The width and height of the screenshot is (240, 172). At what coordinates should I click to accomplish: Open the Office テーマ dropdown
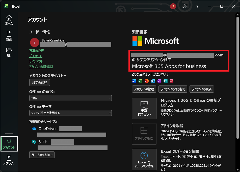tap(70, 113)
